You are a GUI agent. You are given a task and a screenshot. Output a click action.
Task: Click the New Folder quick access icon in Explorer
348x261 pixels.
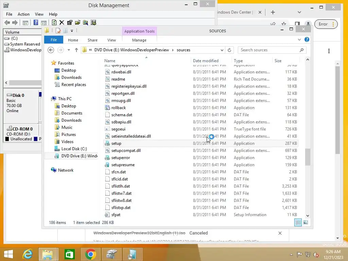tap(66, 31)
